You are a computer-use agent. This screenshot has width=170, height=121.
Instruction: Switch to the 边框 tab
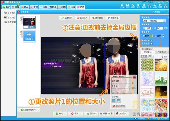[x=43, y=7]
